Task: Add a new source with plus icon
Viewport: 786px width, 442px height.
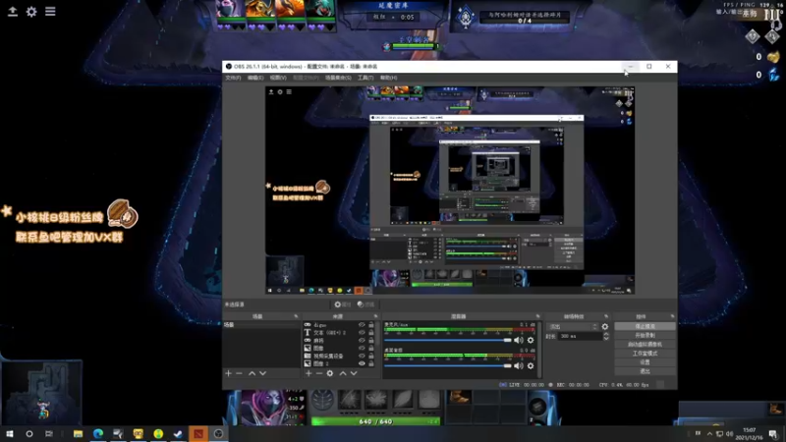Action: coord(309,373)
